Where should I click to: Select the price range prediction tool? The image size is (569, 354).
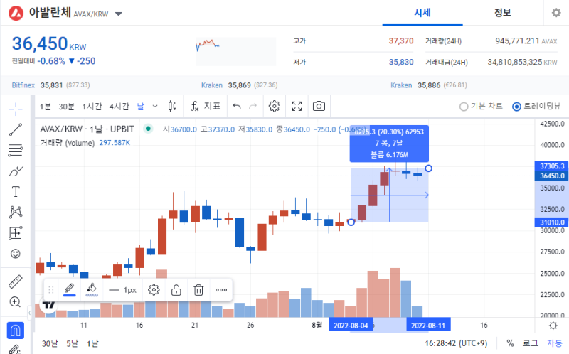pos(15,233)
